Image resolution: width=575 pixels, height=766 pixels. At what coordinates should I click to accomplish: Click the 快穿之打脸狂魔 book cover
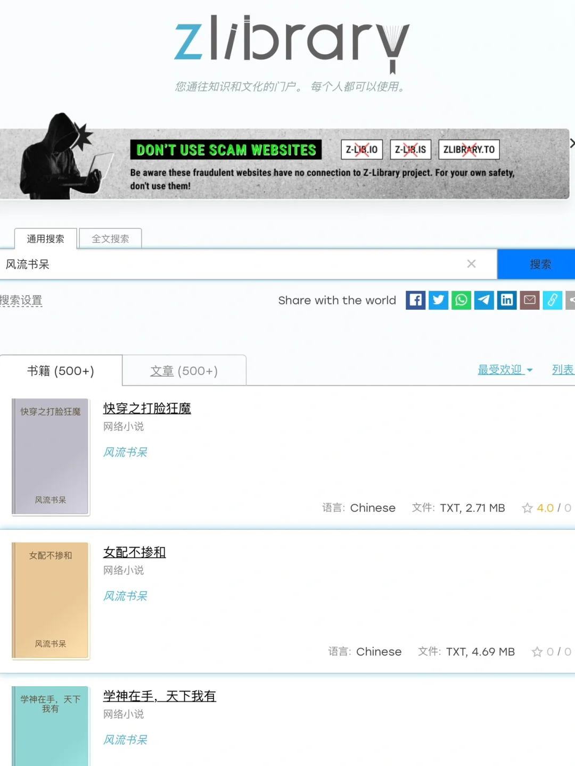[51, 456]
